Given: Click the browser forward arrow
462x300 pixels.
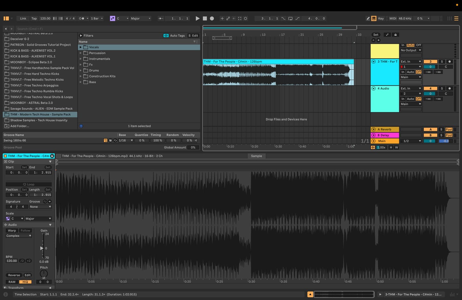Looking at the screenshot, I should (x=12, y=29).
